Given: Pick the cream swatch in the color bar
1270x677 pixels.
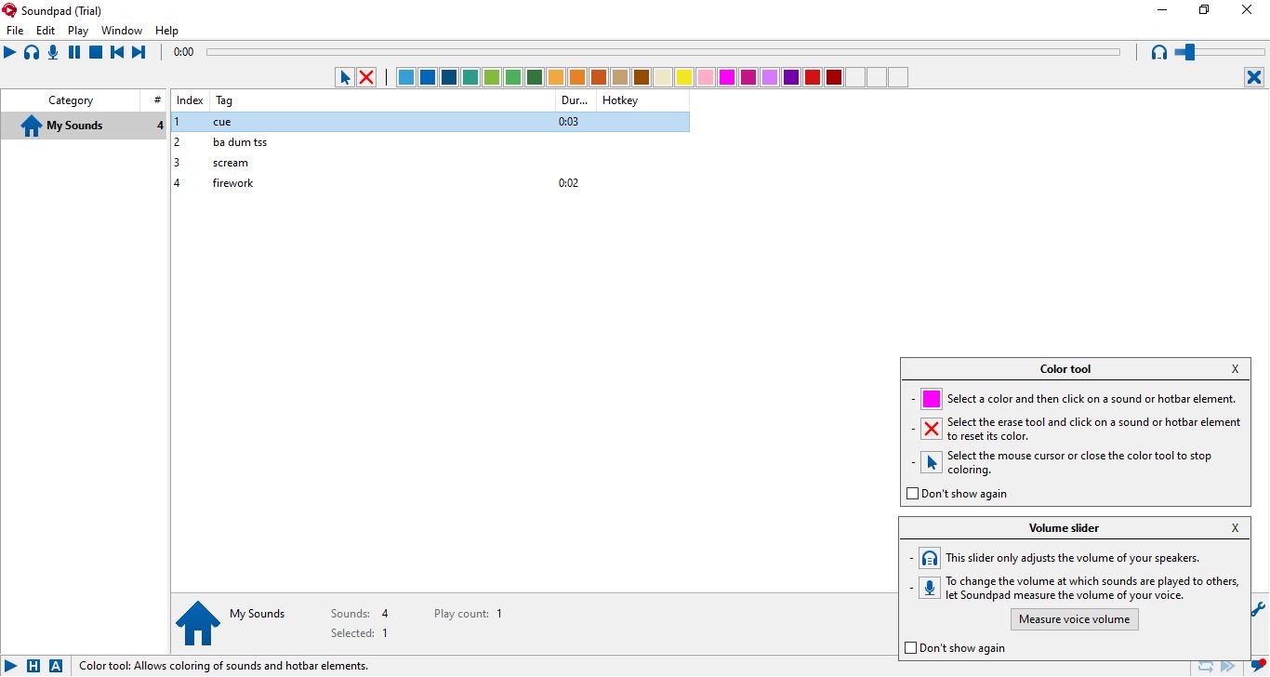Looking at the screenshot, I should pyautogui.click(x=663, y=77).
